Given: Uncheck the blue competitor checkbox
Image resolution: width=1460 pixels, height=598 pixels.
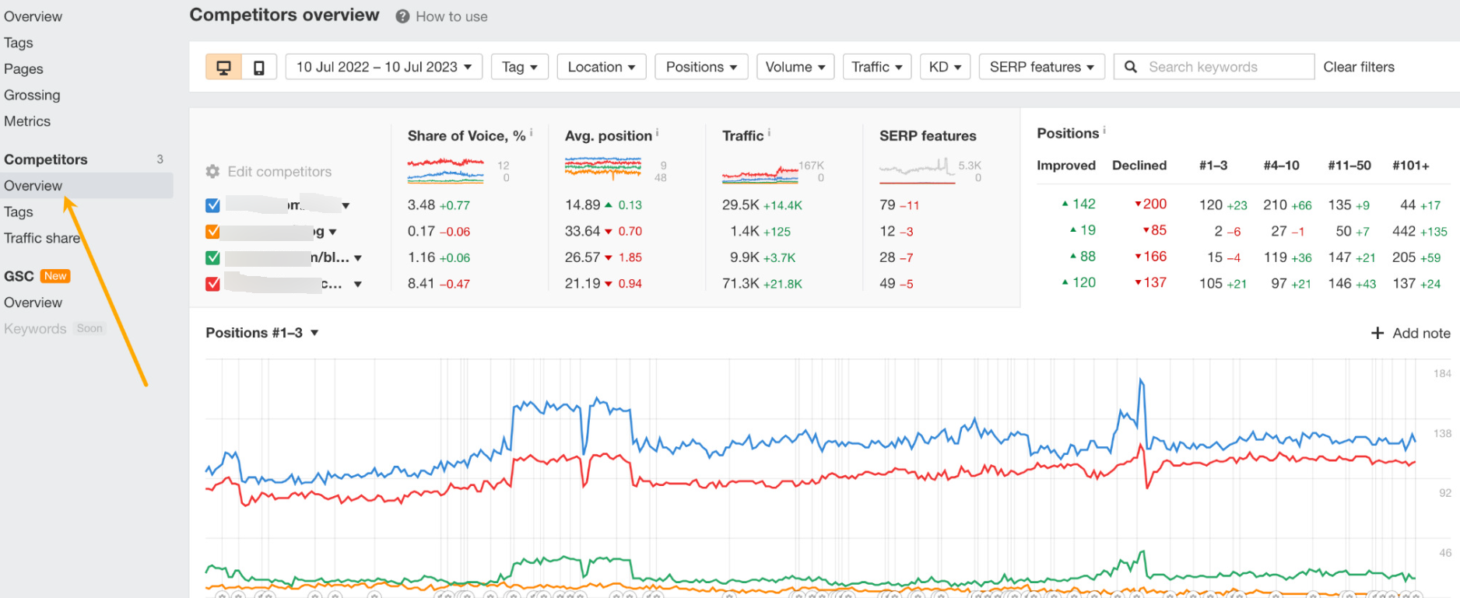Looking at the screenshot, I should point(212,205).
